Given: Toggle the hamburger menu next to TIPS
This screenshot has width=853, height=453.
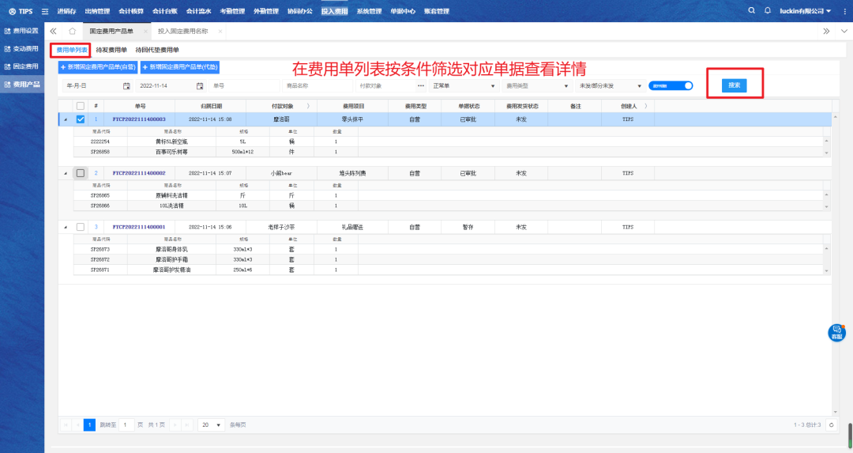Looking at the screenshot, I should point(44,12).
